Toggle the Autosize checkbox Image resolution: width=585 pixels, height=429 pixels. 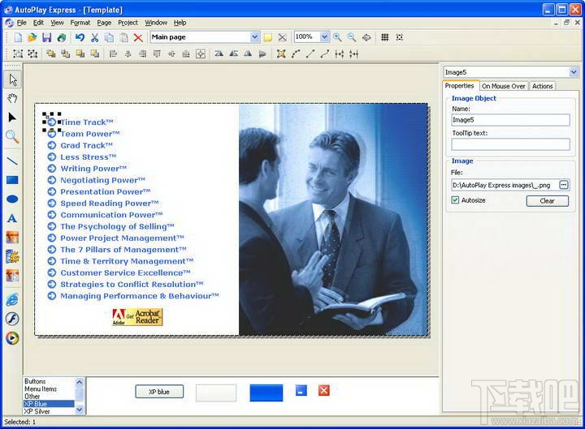click(x=455, y=200)
